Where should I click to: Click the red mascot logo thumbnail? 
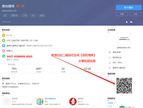coord(73,101)
